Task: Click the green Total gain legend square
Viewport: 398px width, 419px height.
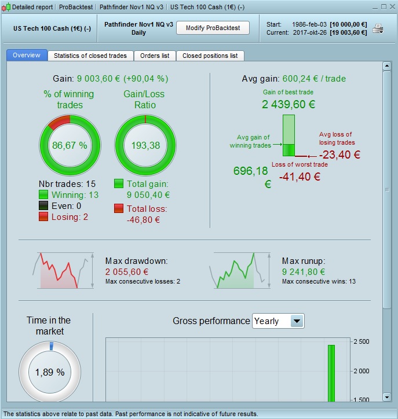Action: pyautogui.click(x=119, y=183)
